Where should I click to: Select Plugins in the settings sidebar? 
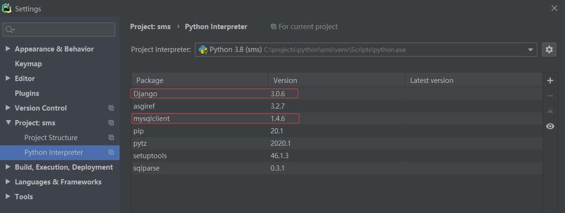coord(27,93)
